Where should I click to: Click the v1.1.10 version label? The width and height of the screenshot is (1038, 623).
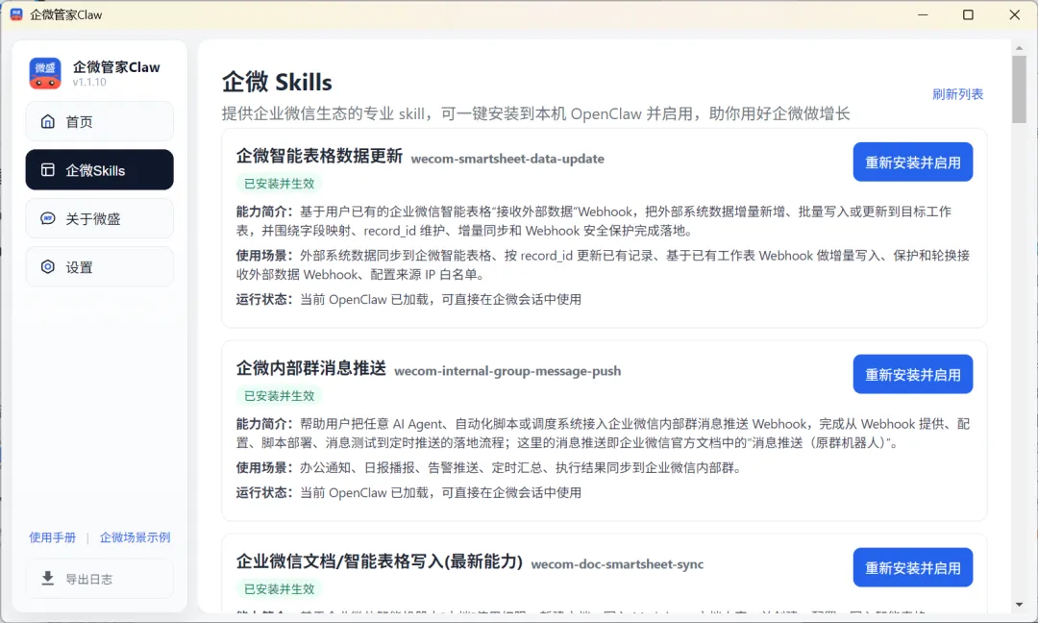tap(89, 82)
